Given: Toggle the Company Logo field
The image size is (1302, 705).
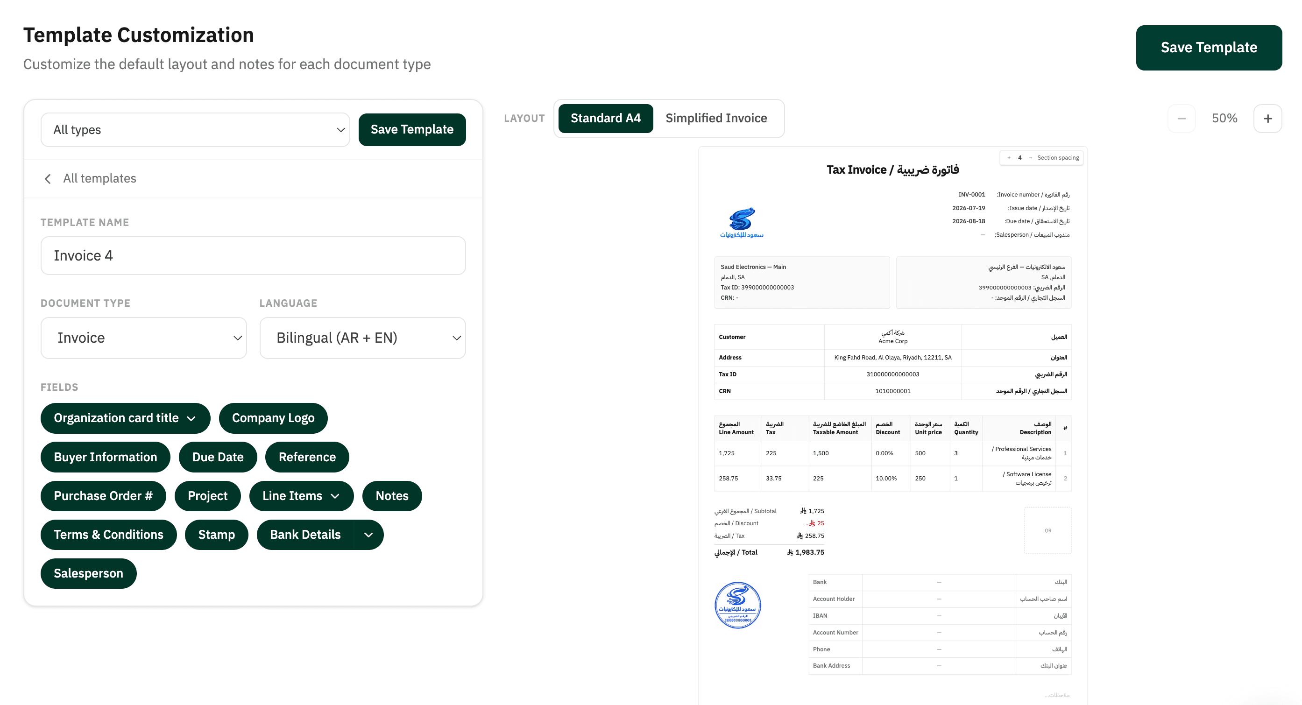Looking at the screenshot, I should coord(273,418).
